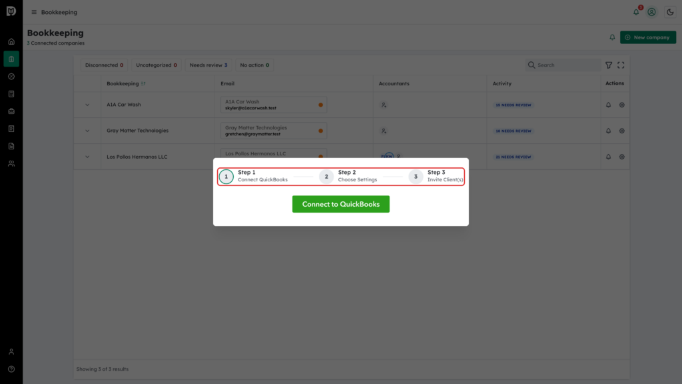Select the Needs review 3 filter tab
Screen dimensions: 682x384
coord(208,65)
